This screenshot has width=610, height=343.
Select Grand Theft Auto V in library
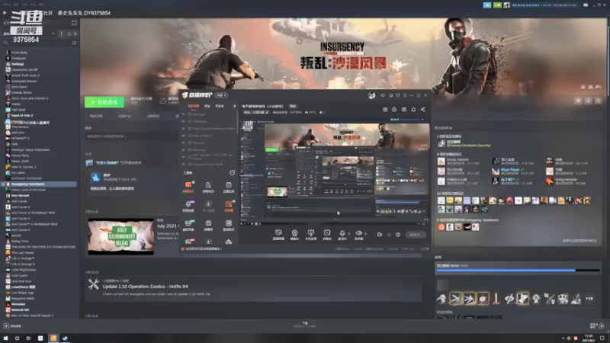[25, 75]
